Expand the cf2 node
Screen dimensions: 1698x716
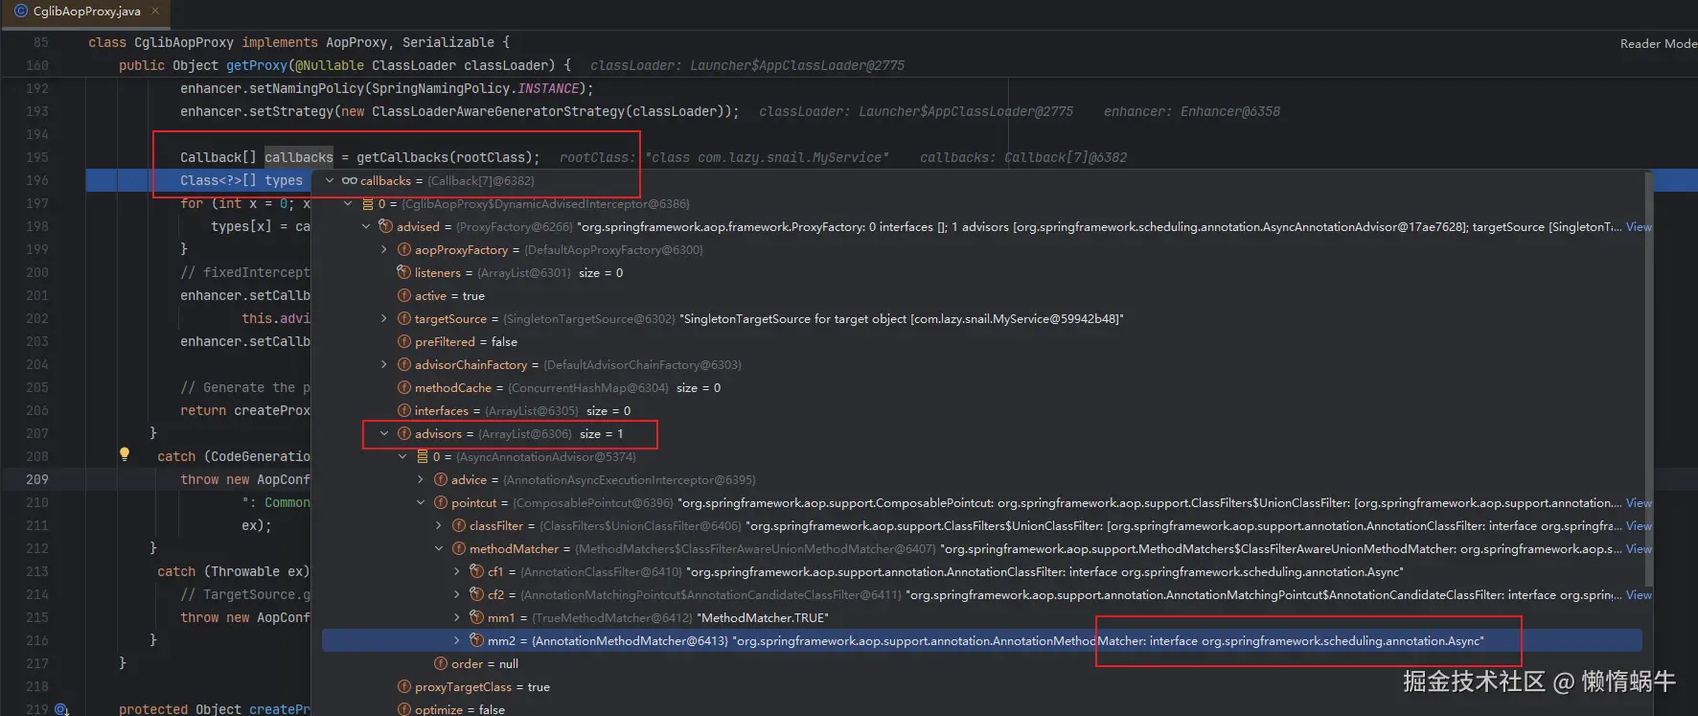(457, 594)
